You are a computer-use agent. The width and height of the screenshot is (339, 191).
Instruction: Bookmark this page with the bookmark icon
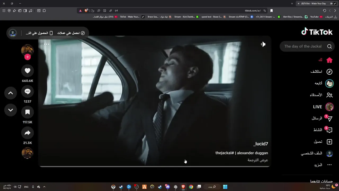pyautogui.click(x=271, y=11)
